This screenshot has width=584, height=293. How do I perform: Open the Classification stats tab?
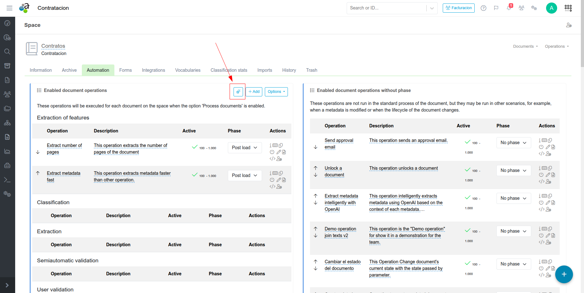pyautogui.click(x=229, y=70)
